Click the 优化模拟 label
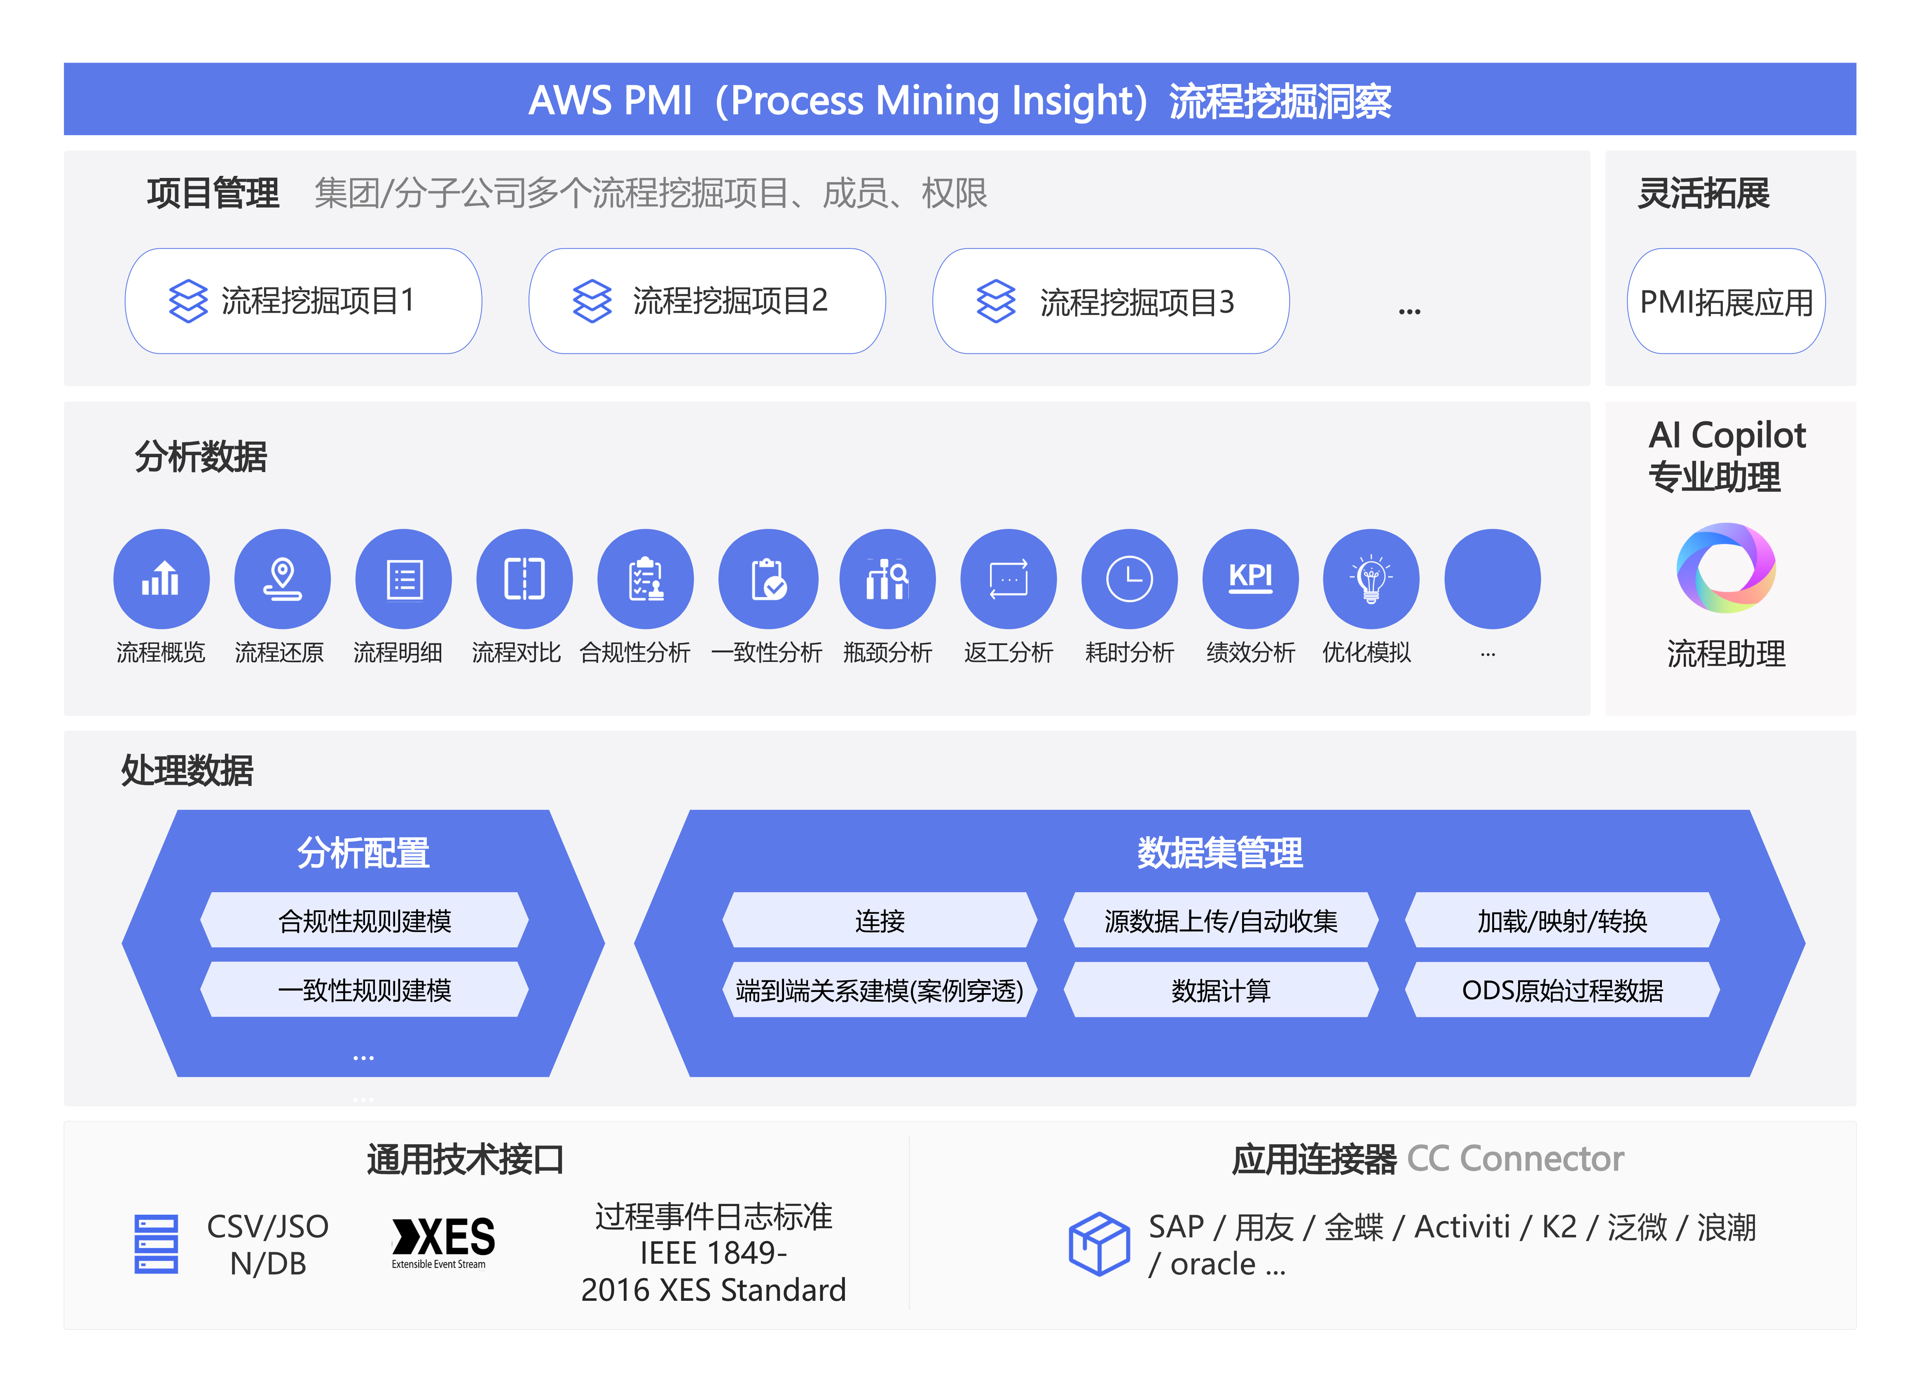The width and height of the screenshot is (1914, 1384). (x=1366, y=652)
